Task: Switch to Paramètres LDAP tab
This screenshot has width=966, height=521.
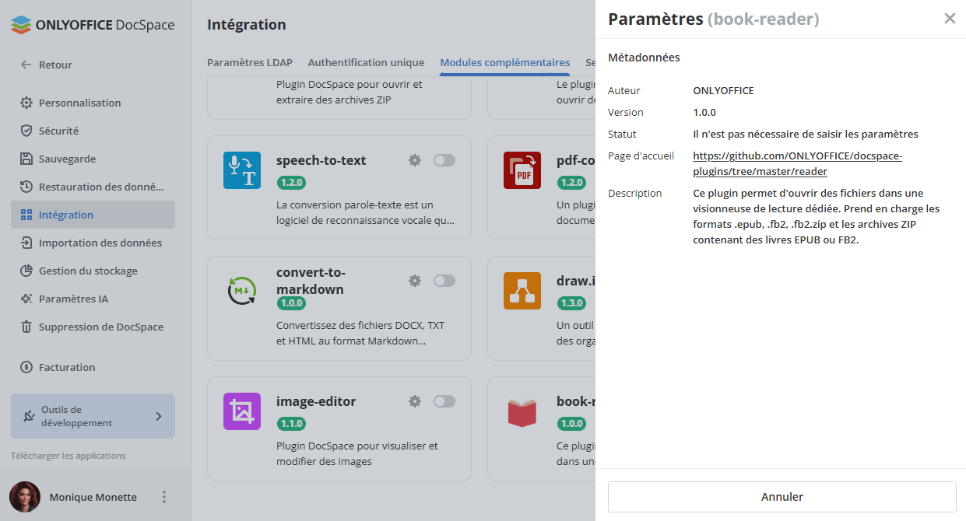Action: click(250, 62)
